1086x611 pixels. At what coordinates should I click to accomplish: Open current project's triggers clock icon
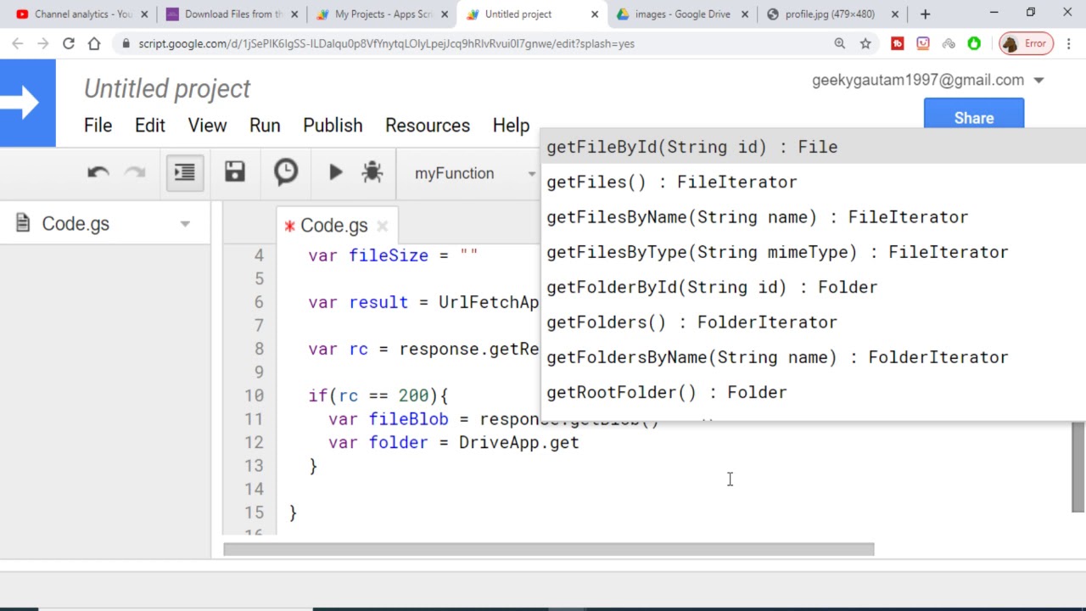pyautogui.click(x=286, y=173)
